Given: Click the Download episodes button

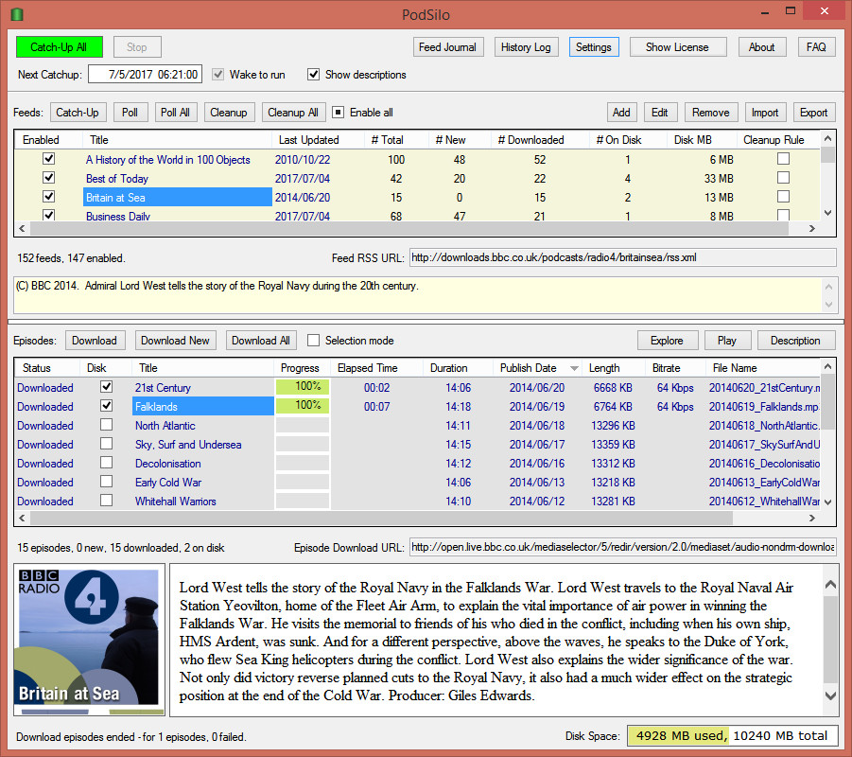Looking at the screenshot, I should tap(95, 341).
